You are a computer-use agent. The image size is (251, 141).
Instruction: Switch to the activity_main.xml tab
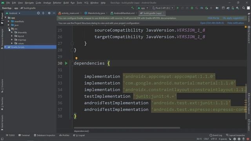pos(70,13)
